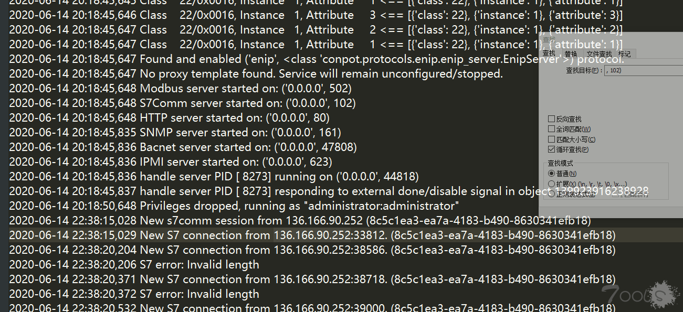Click the first S7 error: Invalid length line
The width and height of the screenshot is (683, 312).
coord(134,265)
